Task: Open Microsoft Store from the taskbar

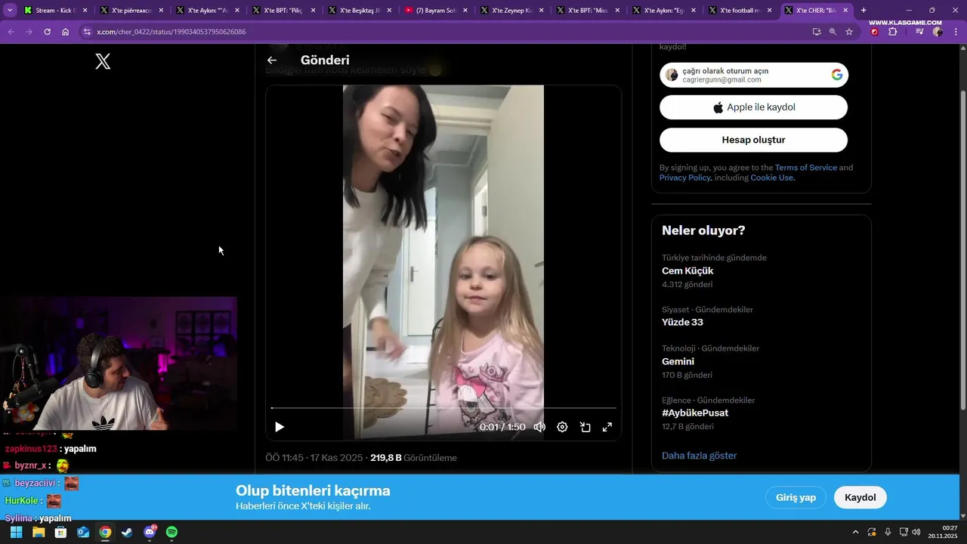Action: pyautogui.click(x=60, y=532)
